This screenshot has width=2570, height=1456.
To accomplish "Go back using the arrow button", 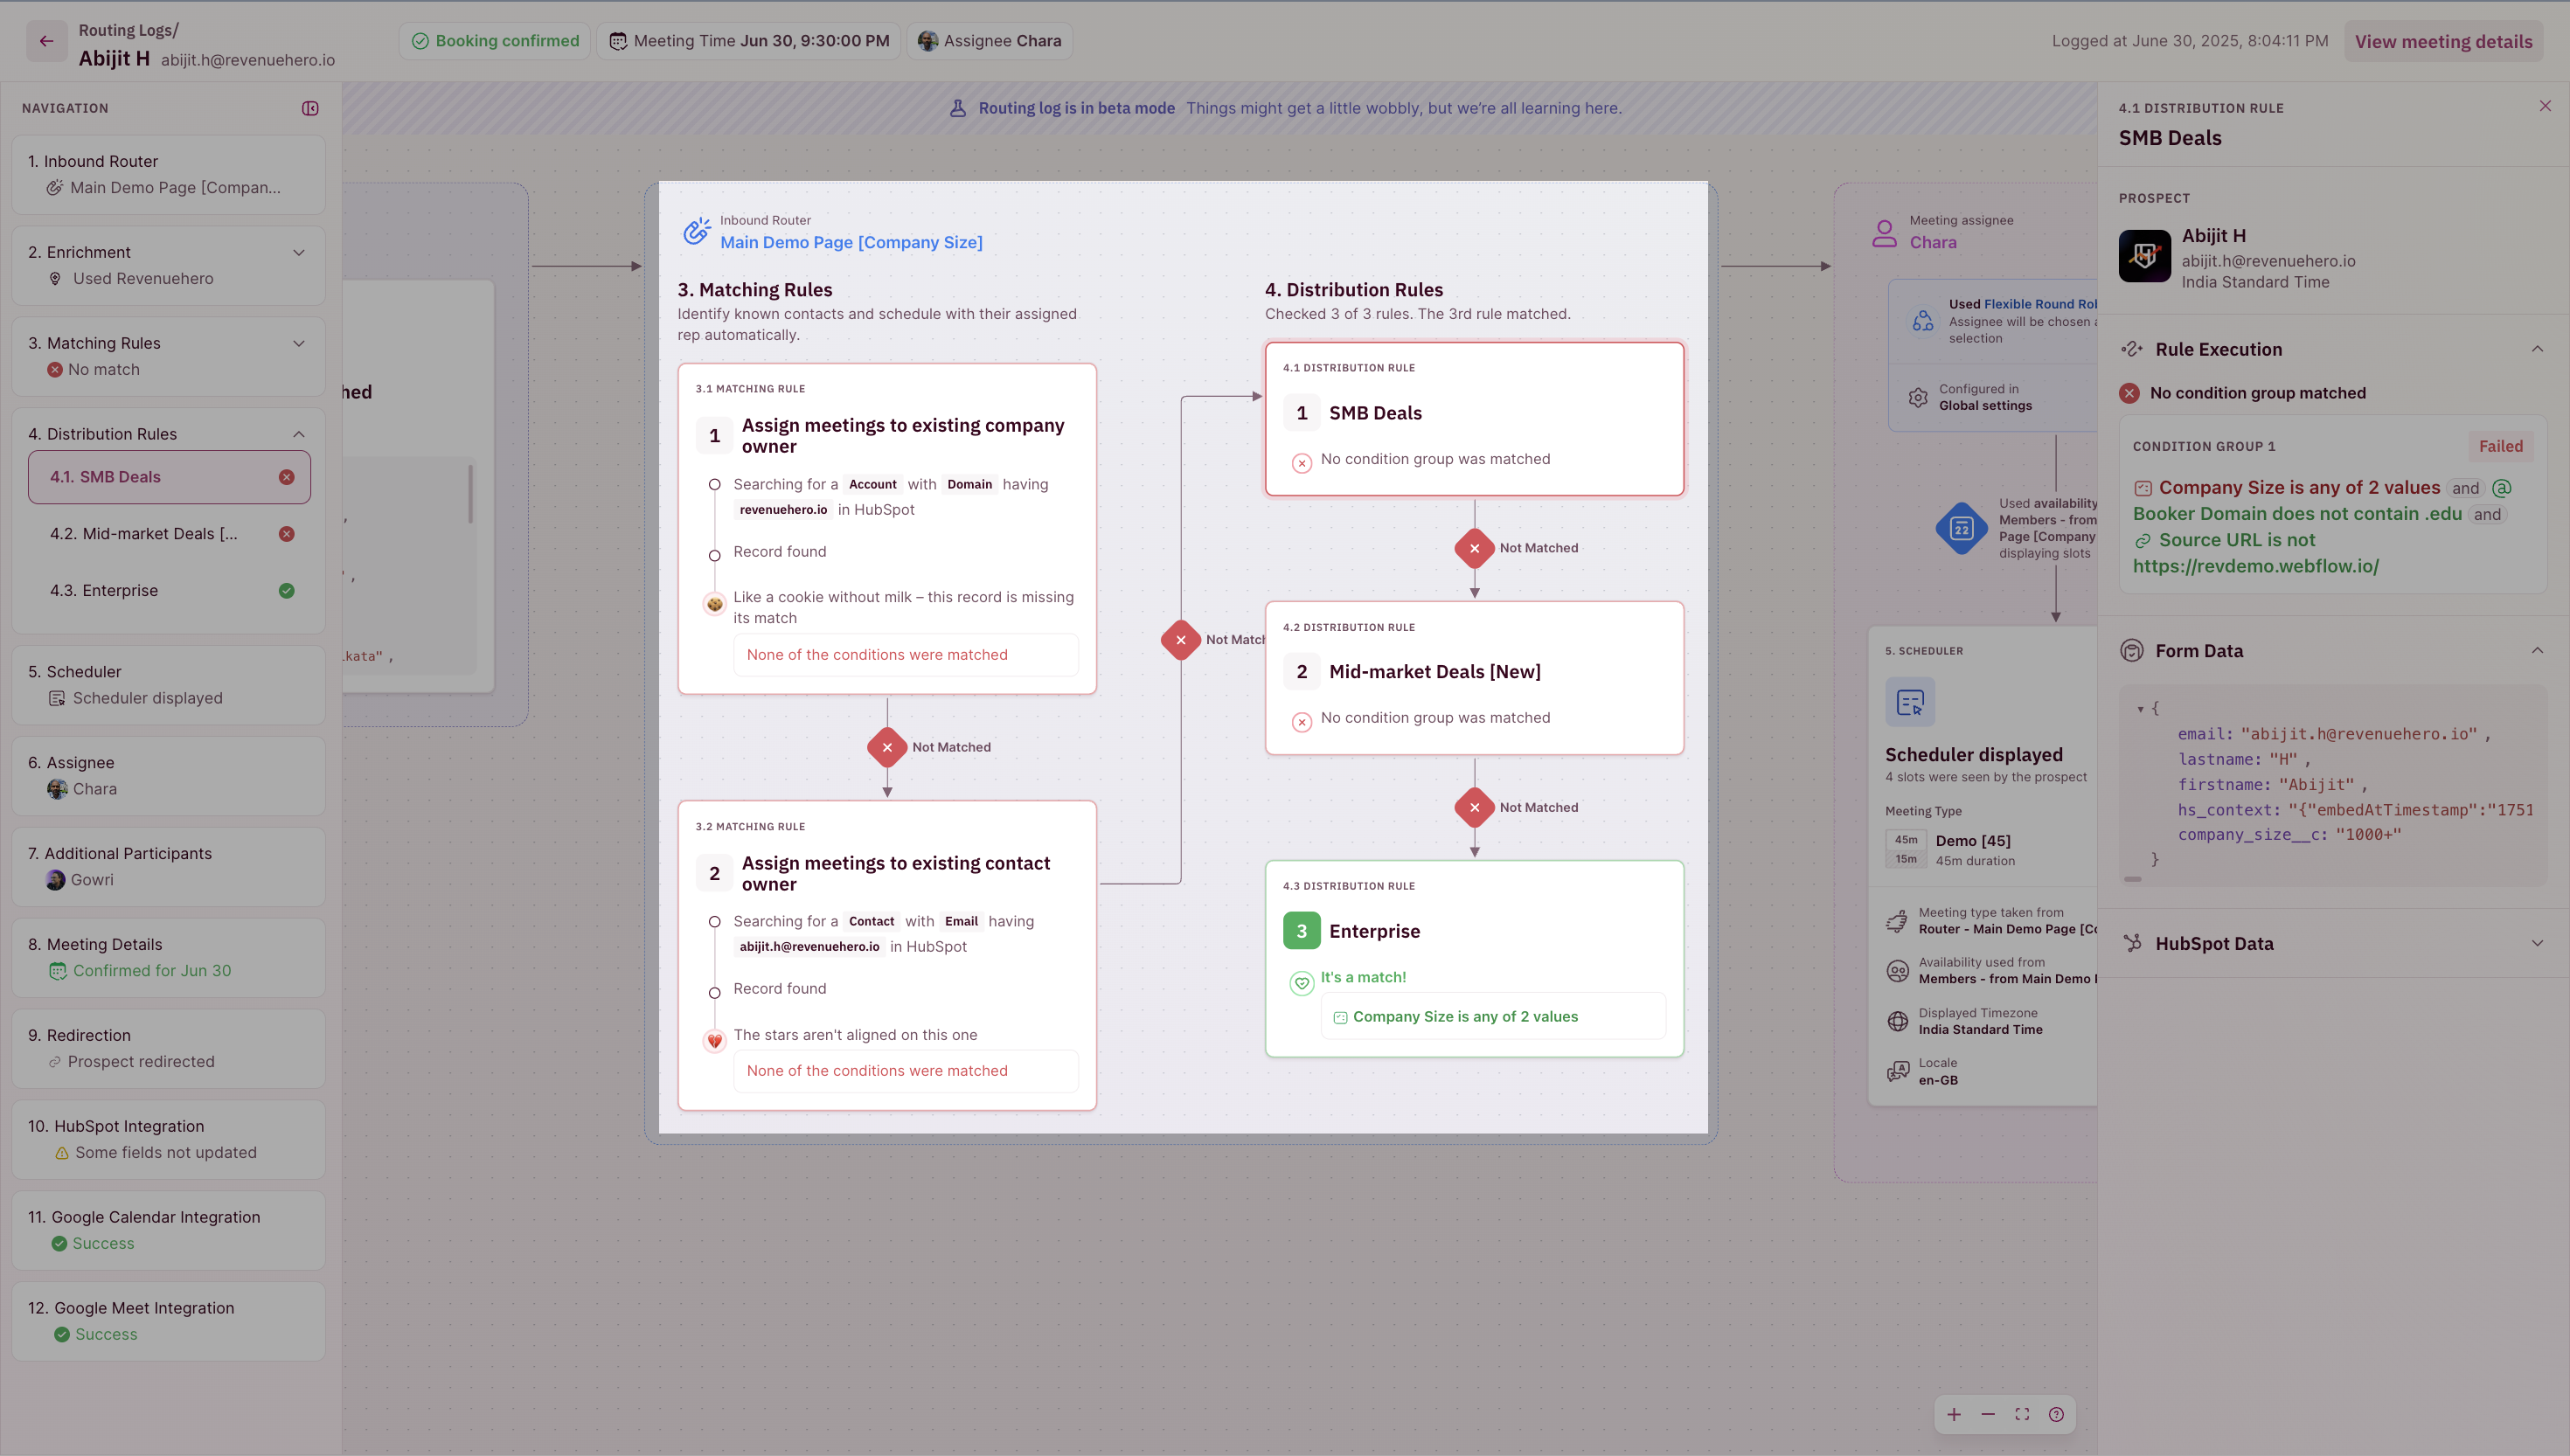I will [46, 41].
